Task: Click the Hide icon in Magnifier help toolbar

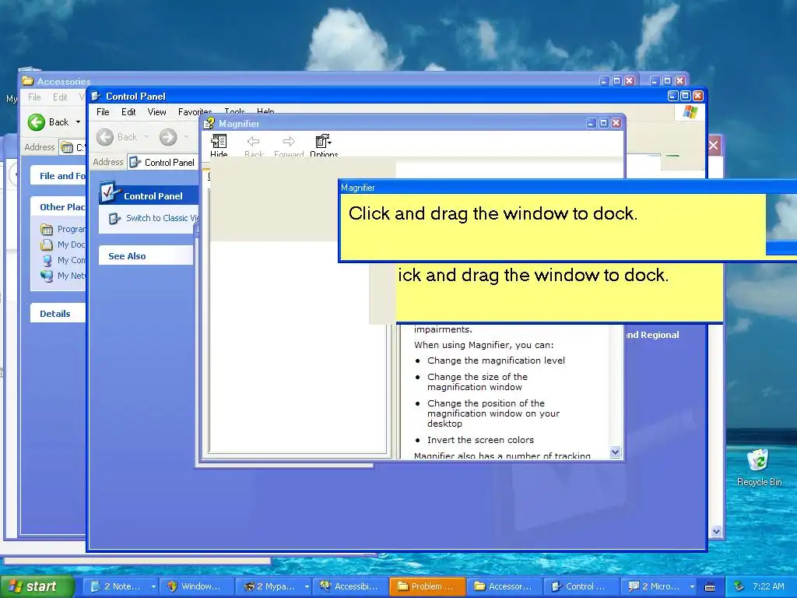Action: tap(219, 141)
